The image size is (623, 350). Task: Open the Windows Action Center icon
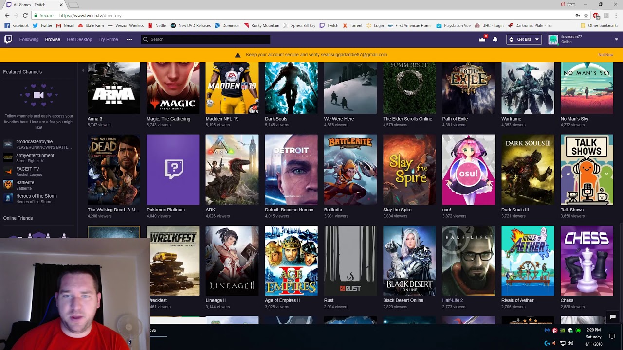[x=612, y=336]
